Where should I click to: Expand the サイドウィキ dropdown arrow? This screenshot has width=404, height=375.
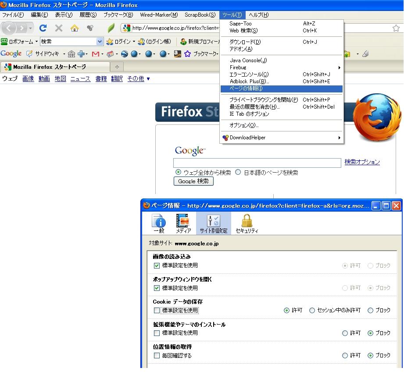(x=64, y=54)
